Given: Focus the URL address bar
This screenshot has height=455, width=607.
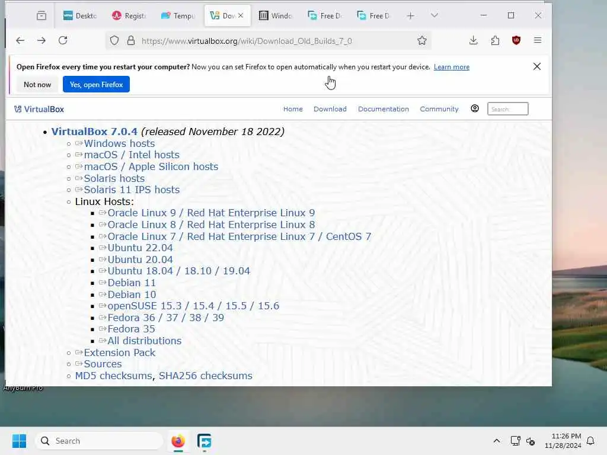Looking at the screenshot, I should [x=268, y=41].
